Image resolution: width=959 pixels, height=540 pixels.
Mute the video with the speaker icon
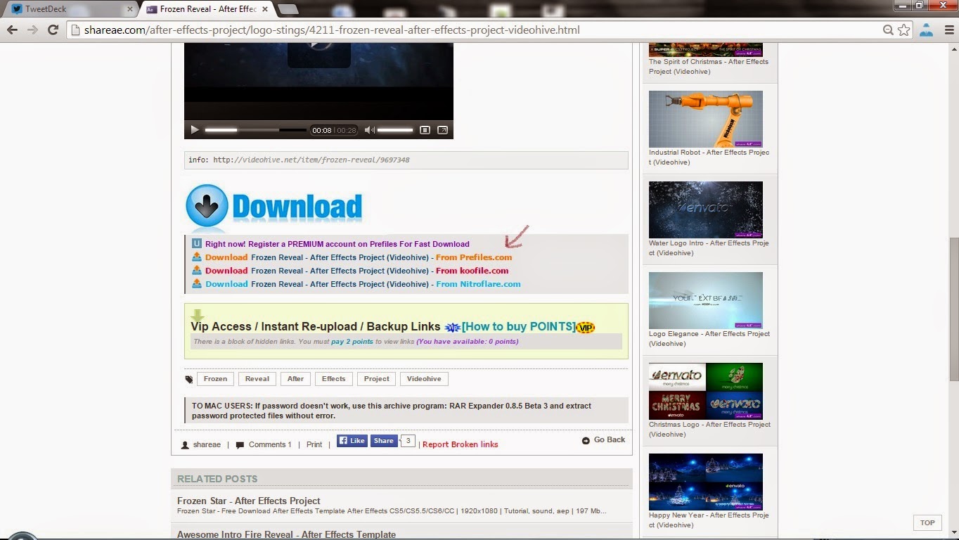[369, 130]
